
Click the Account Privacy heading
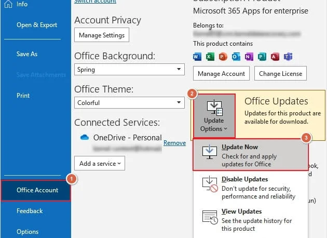pos(107,20)
